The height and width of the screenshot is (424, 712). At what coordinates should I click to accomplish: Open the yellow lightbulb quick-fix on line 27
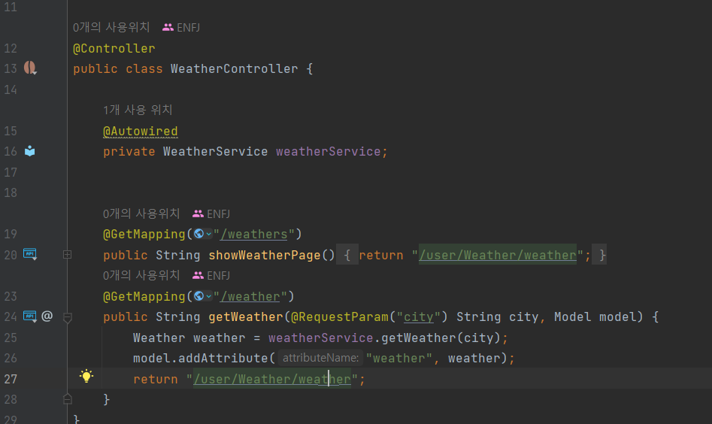click(x=86, y=376)
